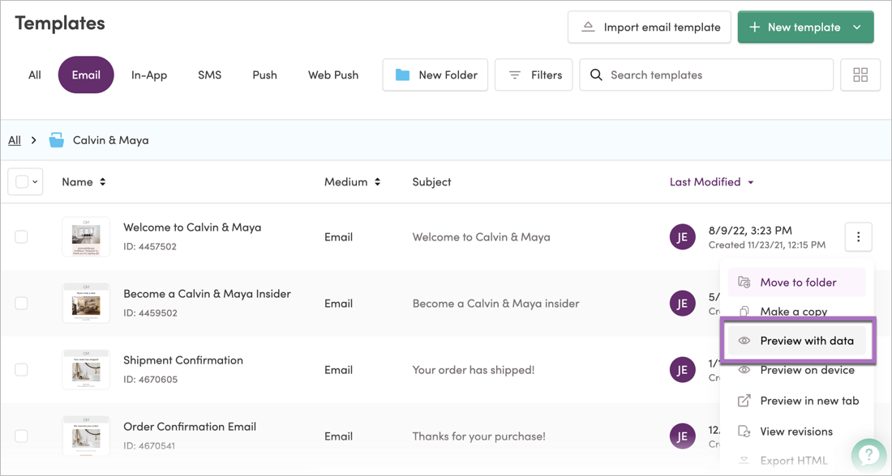The width and height of the screenshot is (892, 476).
Task: Switch to the Web Push tab
Action: pos(333,75)
